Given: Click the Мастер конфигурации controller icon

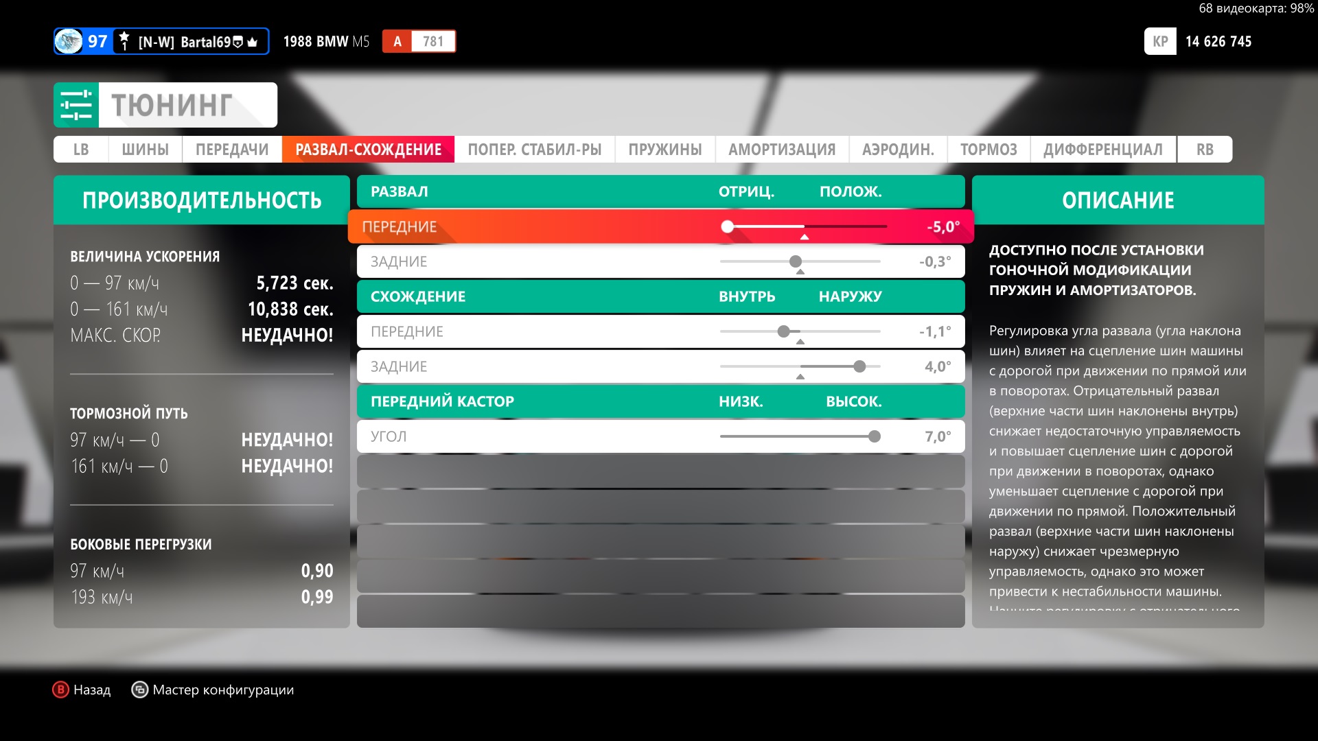Looking at the screenshot, I should tap(139, 690).
